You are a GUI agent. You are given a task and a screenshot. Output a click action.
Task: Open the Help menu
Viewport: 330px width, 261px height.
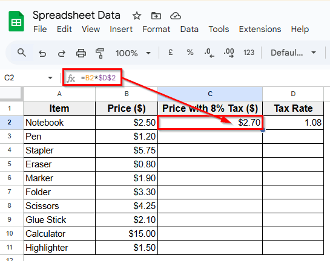(300, 29)
